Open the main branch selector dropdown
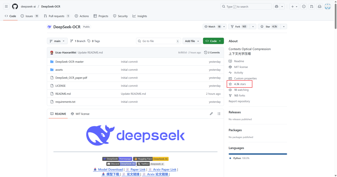337x177 pixels. pyautogui.click(x=57, y=41)
